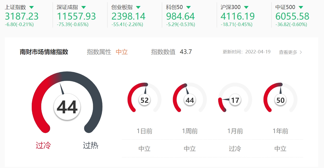Image resolution: width=324 pixels, height=168 pixels.
Task: Expand 查看更多 via its right chevron
Action: [300, 52]
